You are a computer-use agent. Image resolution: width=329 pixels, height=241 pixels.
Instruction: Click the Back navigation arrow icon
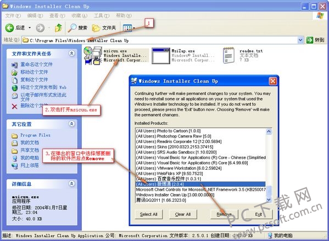click(x=9, y=28)
